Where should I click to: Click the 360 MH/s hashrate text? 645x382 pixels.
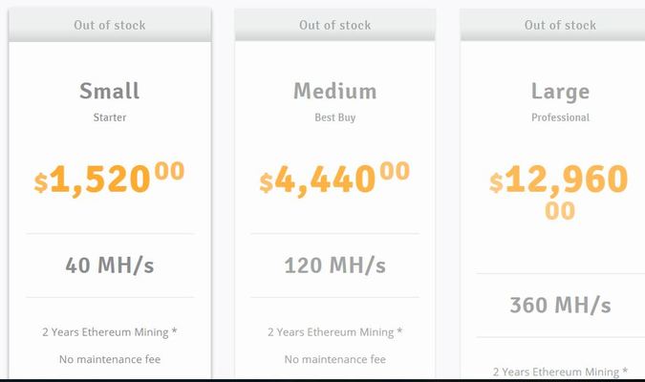[x=560, y=306]
